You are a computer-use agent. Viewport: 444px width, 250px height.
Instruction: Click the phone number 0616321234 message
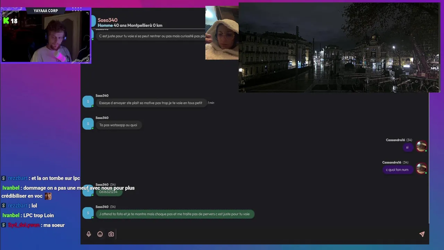pos(109,192)
